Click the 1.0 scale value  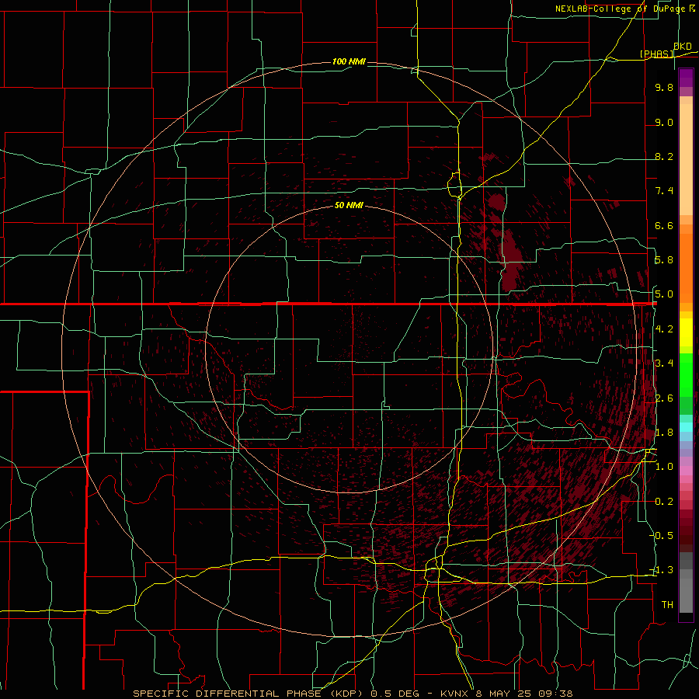tap(664, 467)
